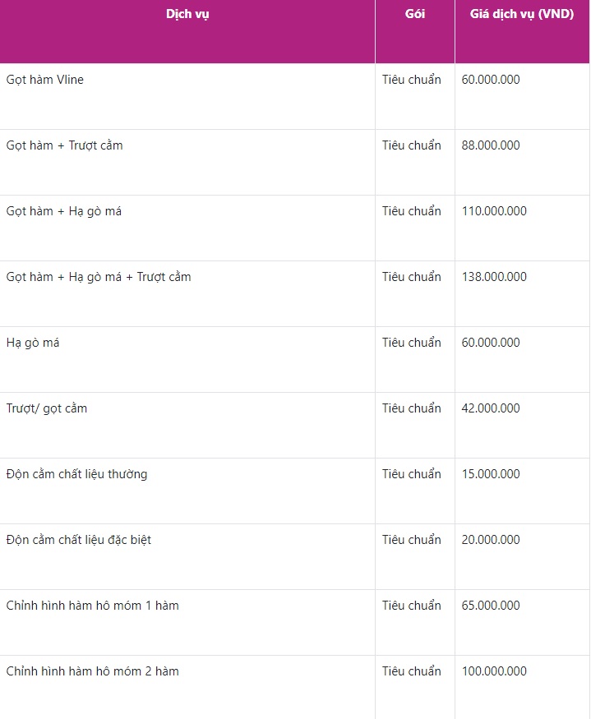Select "Chỉnh hình hàm hô móm 1 hàm"
591x719 pixels.
[93, 606]
